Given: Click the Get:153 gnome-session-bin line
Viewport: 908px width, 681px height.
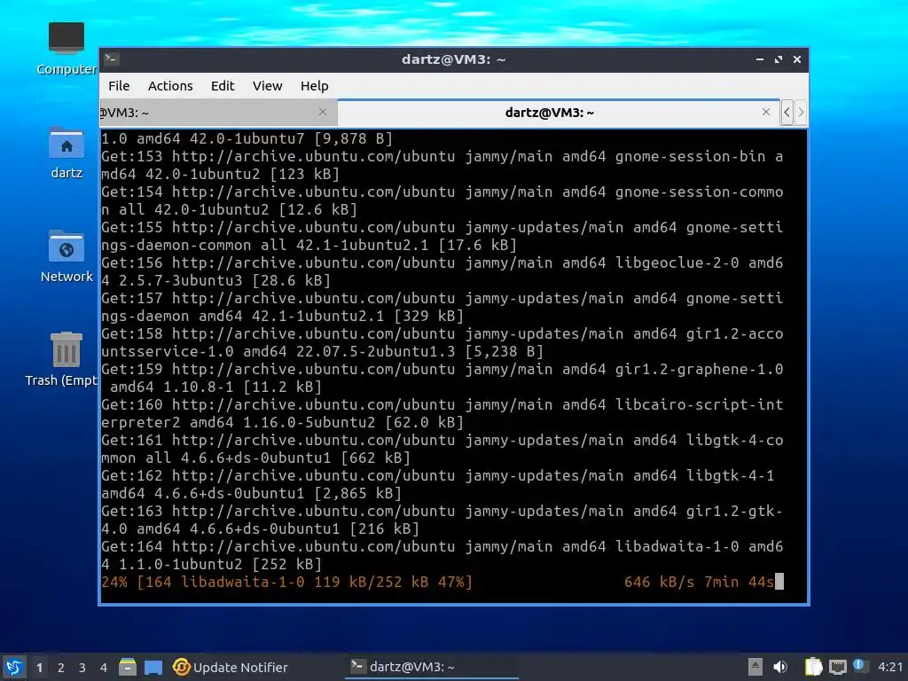Looking at the screenshot, I should [442, 165].
